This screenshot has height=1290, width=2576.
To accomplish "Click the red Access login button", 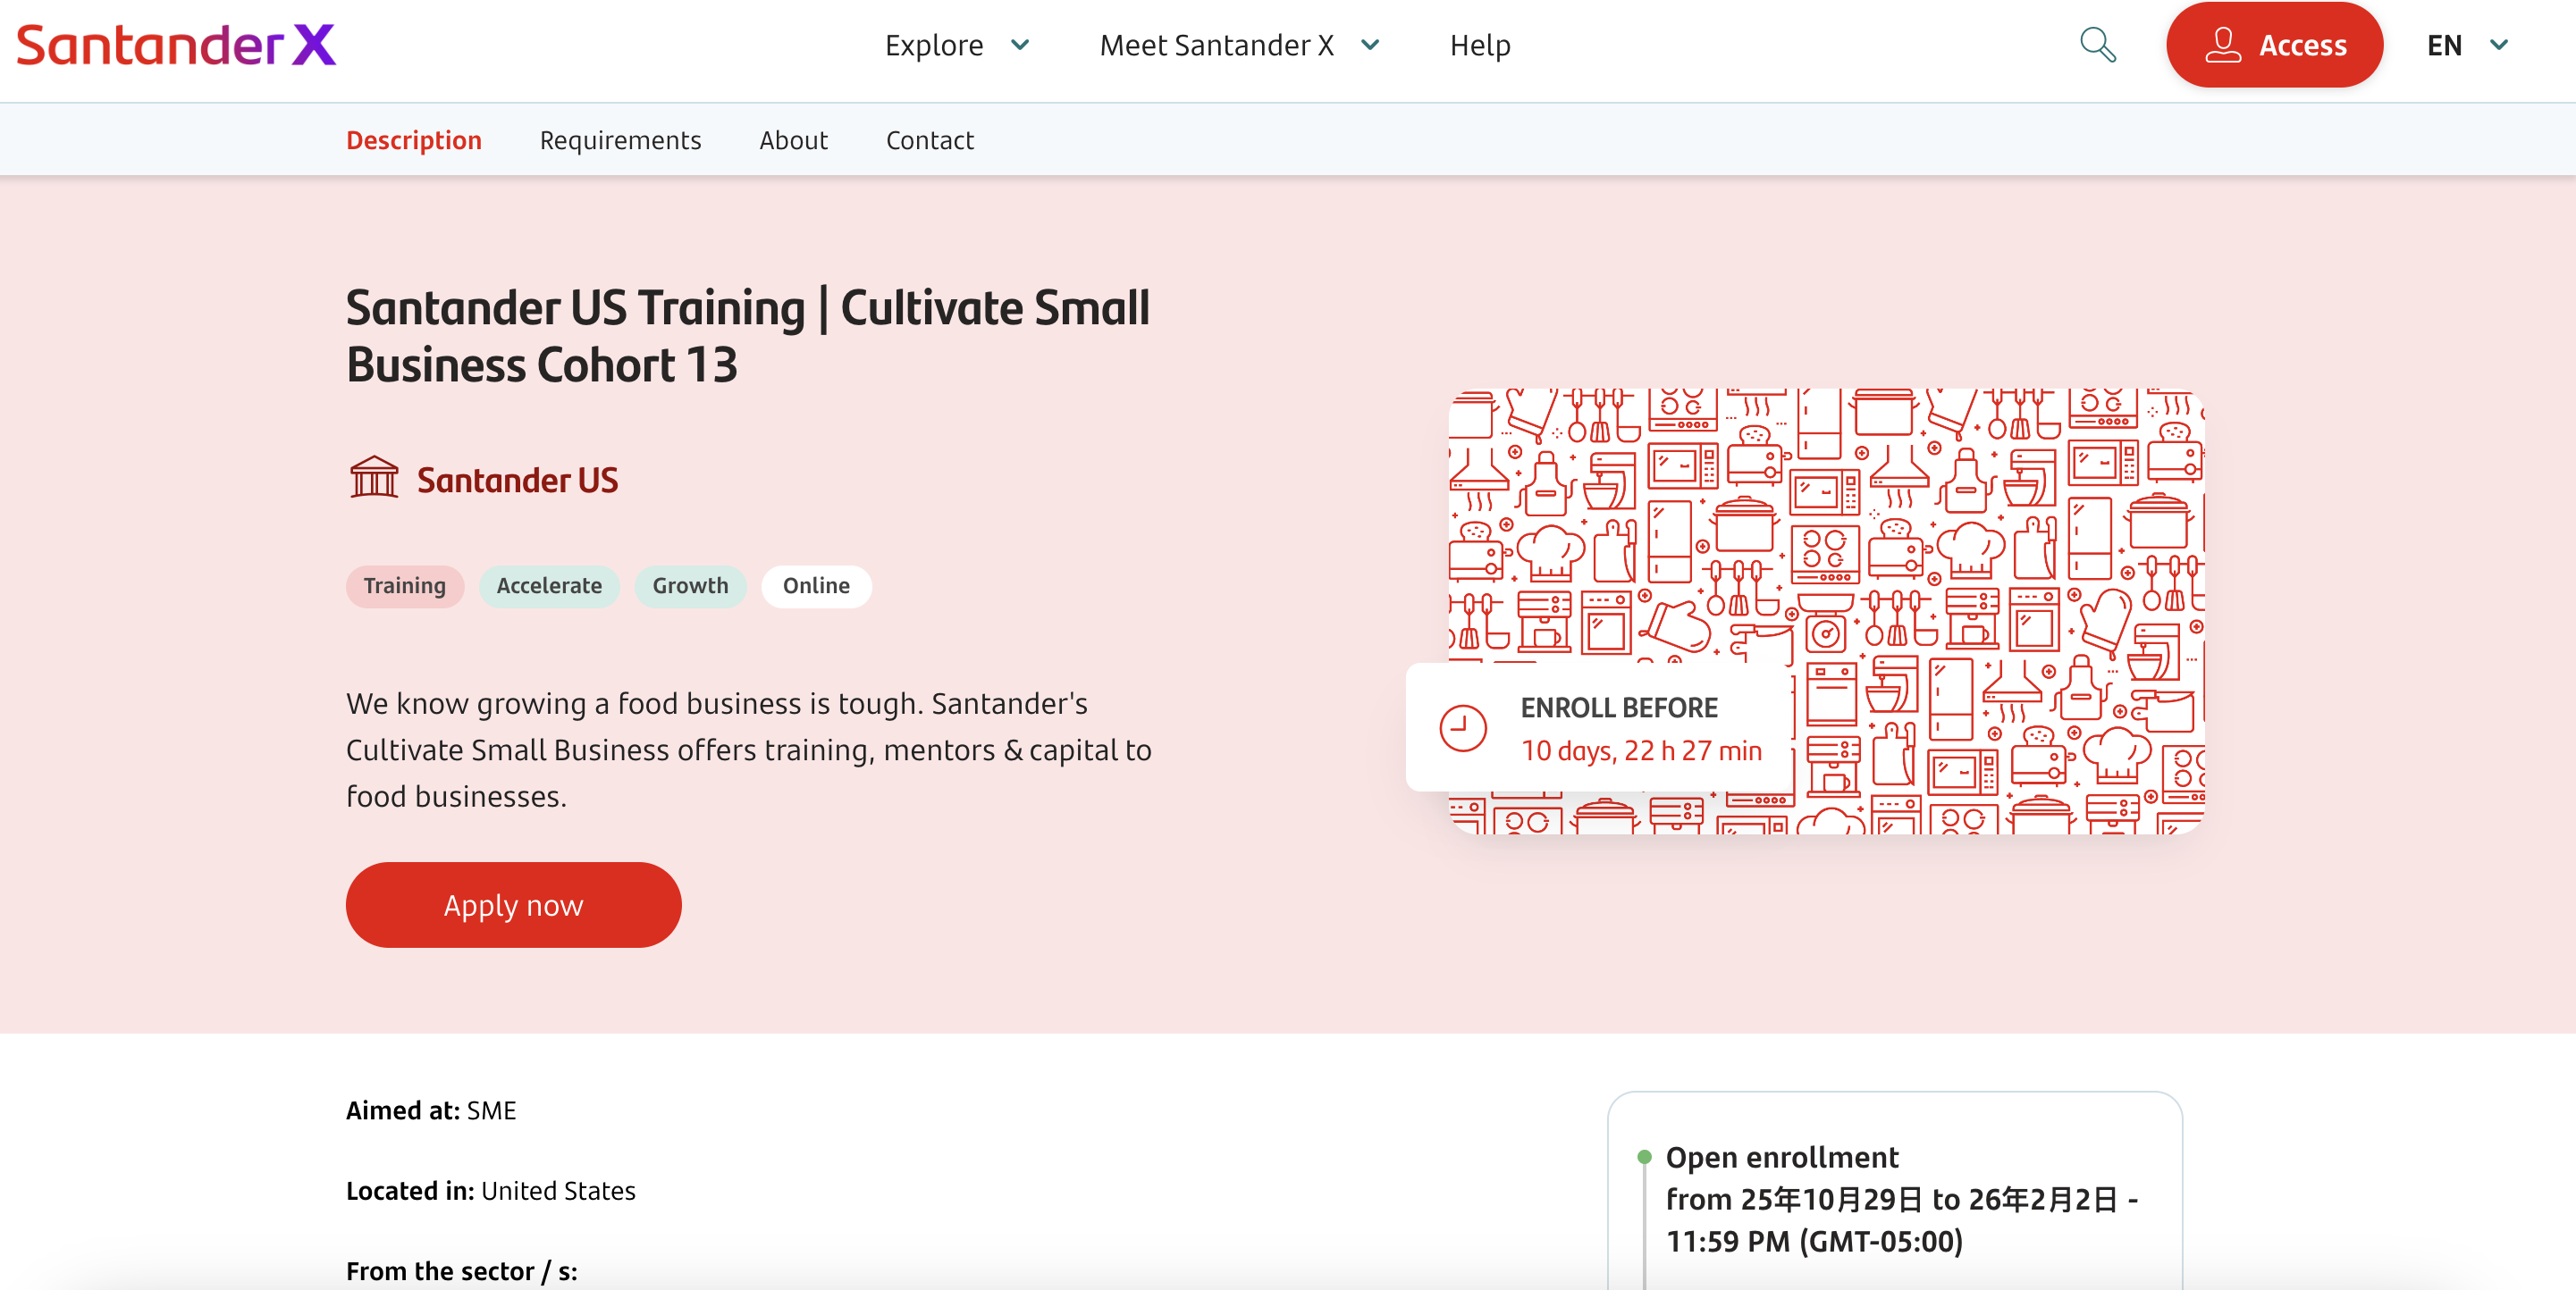I will pos(2274,45).
